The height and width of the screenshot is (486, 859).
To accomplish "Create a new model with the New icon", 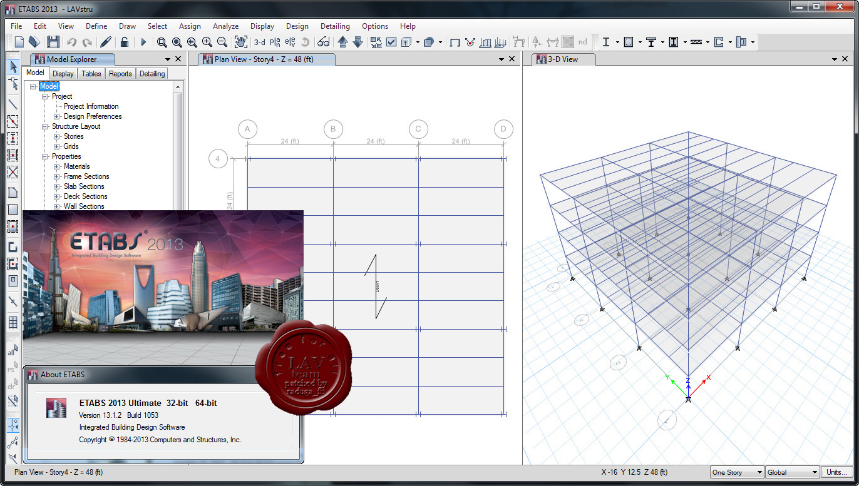I will [19, 42].
